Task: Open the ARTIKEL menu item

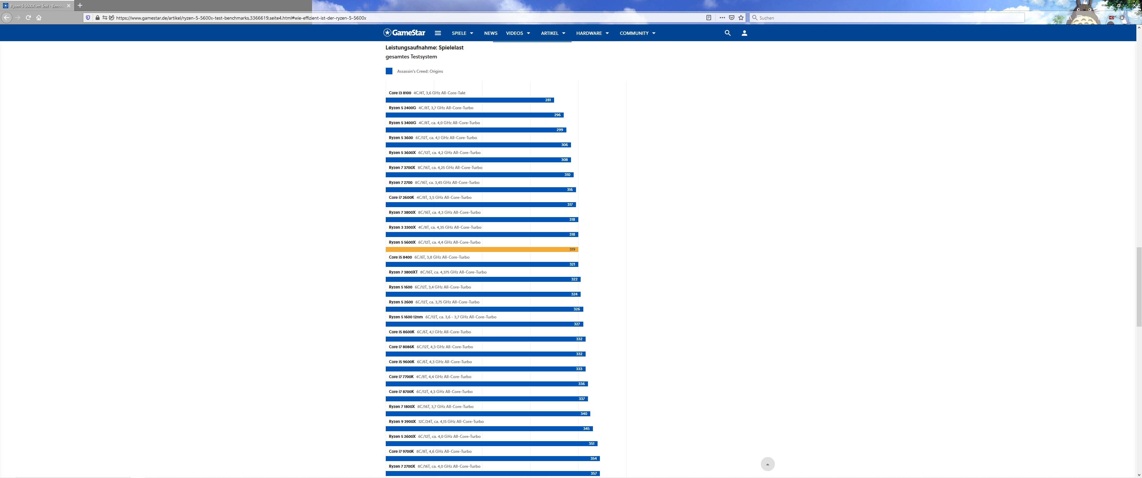Action: click(x=552, y=33)
